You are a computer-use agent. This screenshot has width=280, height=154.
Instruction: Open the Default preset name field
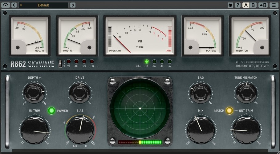coord(43,5)
